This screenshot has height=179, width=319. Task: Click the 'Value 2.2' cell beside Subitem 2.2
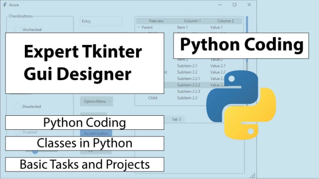(x=218, y=72)
